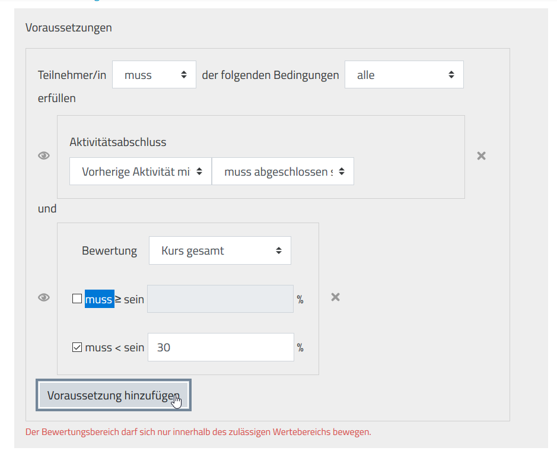Expand the 'Vorherige Aktivität' dropdown

[141, 172]
